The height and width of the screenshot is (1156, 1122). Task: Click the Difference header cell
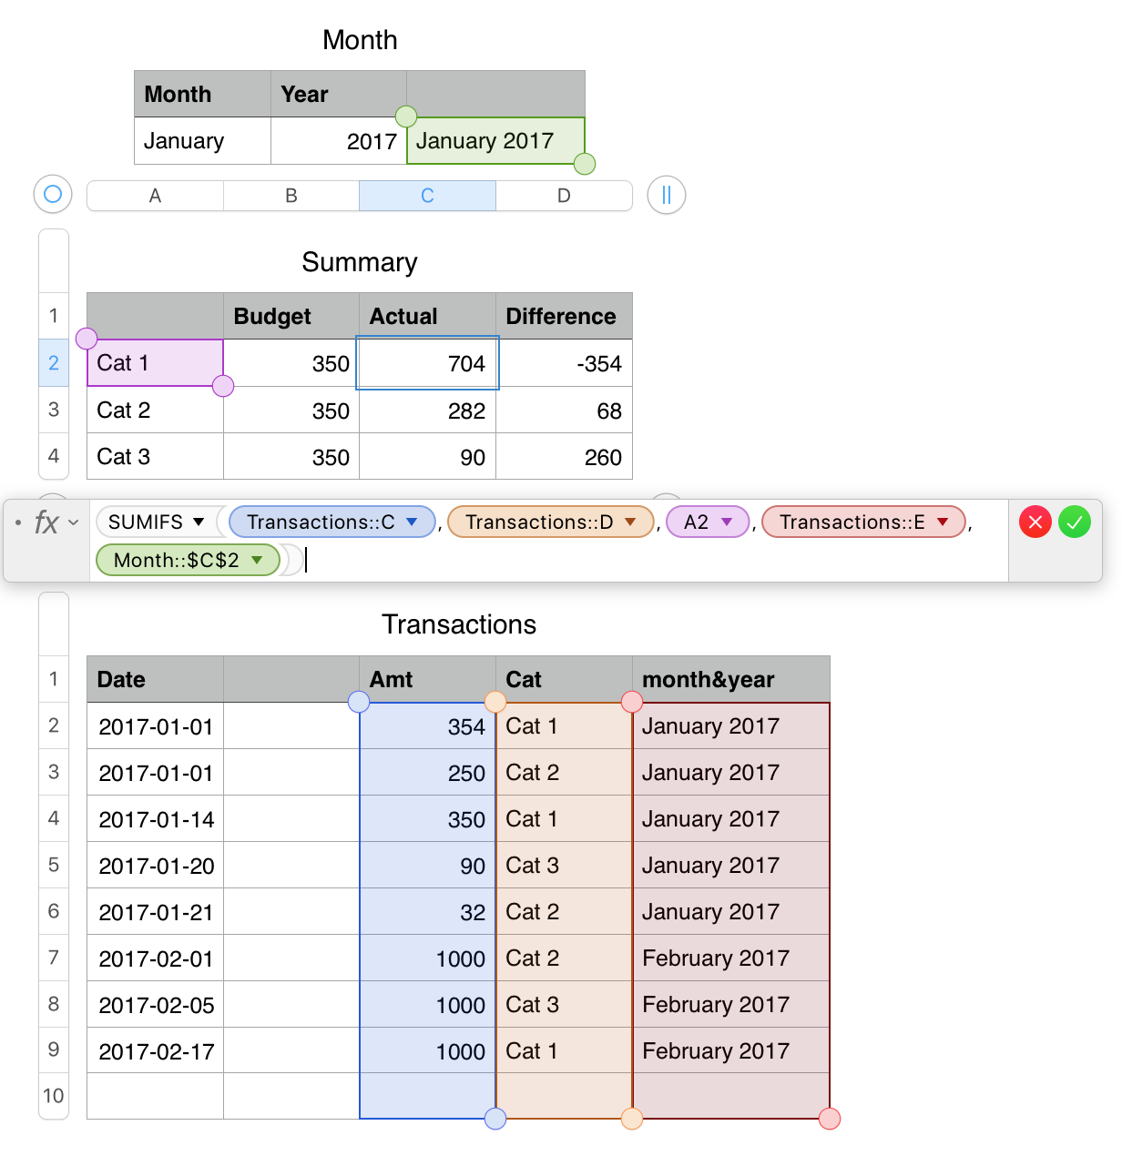coord(564,316)
